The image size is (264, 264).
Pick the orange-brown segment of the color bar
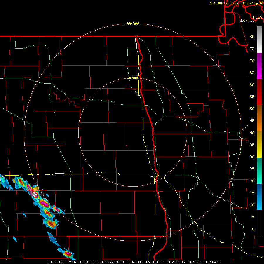259,118
